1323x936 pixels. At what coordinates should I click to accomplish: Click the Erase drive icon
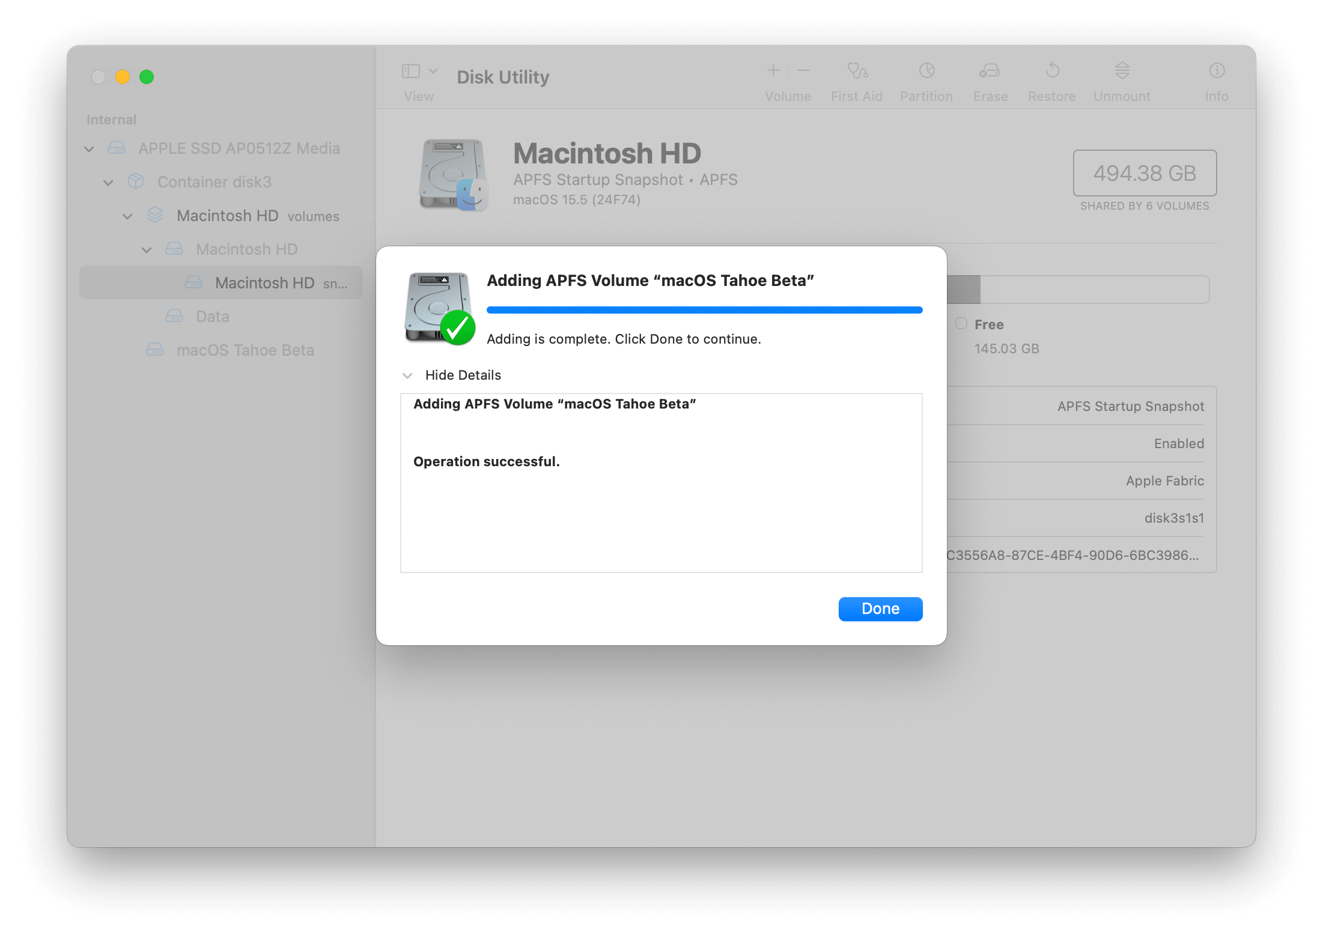[990, 71]
